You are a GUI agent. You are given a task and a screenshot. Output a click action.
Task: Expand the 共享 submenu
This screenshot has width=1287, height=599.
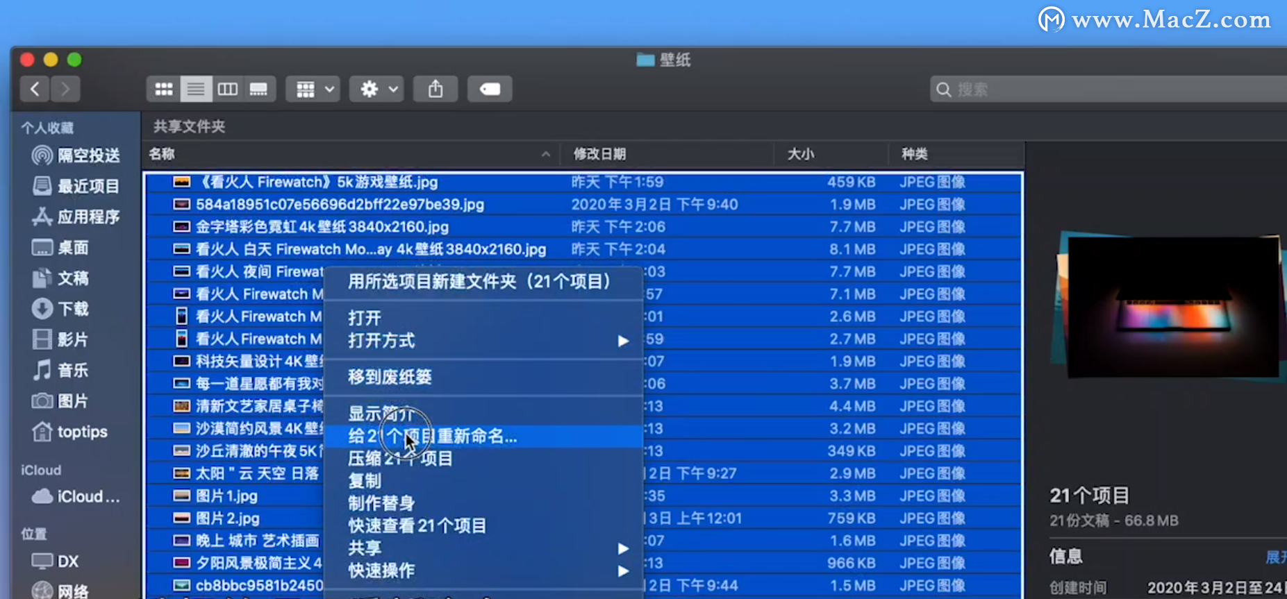click(x=483, y=548)
